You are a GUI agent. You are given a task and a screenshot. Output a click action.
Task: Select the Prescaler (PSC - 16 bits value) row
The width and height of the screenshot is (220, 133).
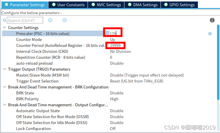(x=56, y=34)
